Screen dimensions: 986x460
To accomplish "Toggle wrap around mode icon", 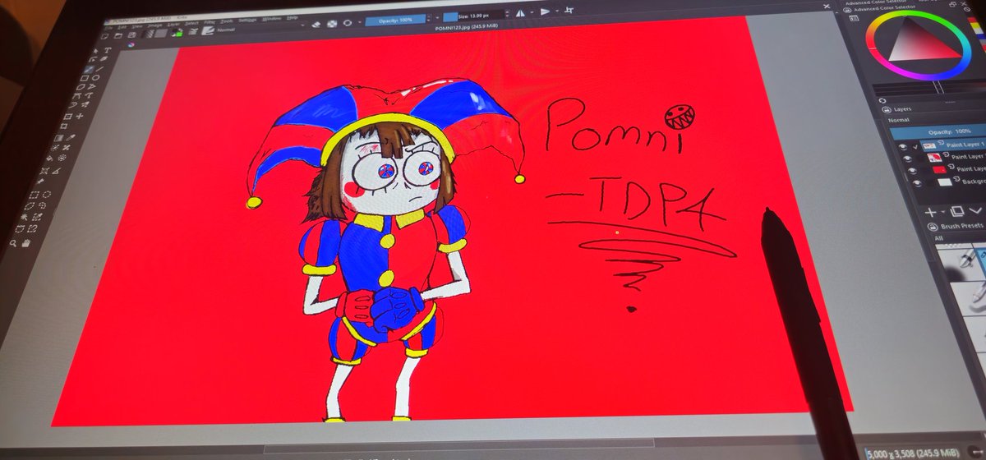I will point(569,10).
